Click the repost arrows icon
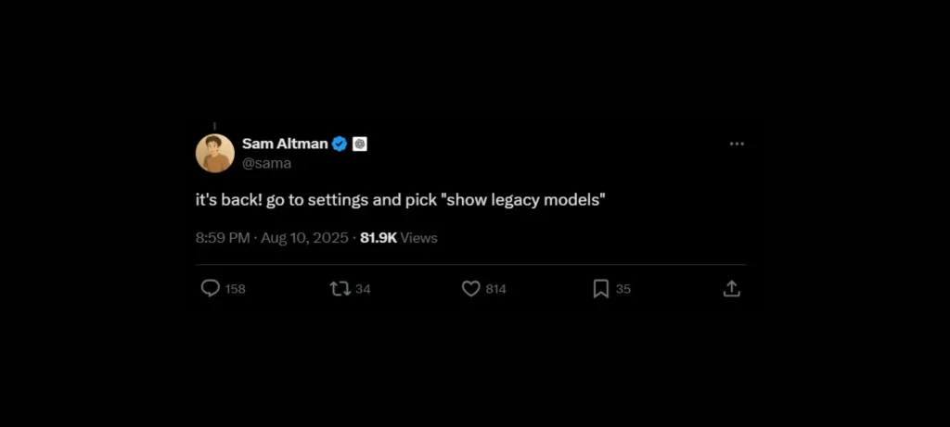The width and height of the screenshot is (950, 427). [340, 289]
